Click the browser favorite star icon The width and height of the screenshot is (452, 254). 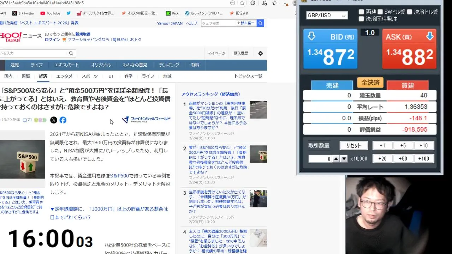(242, 3)
